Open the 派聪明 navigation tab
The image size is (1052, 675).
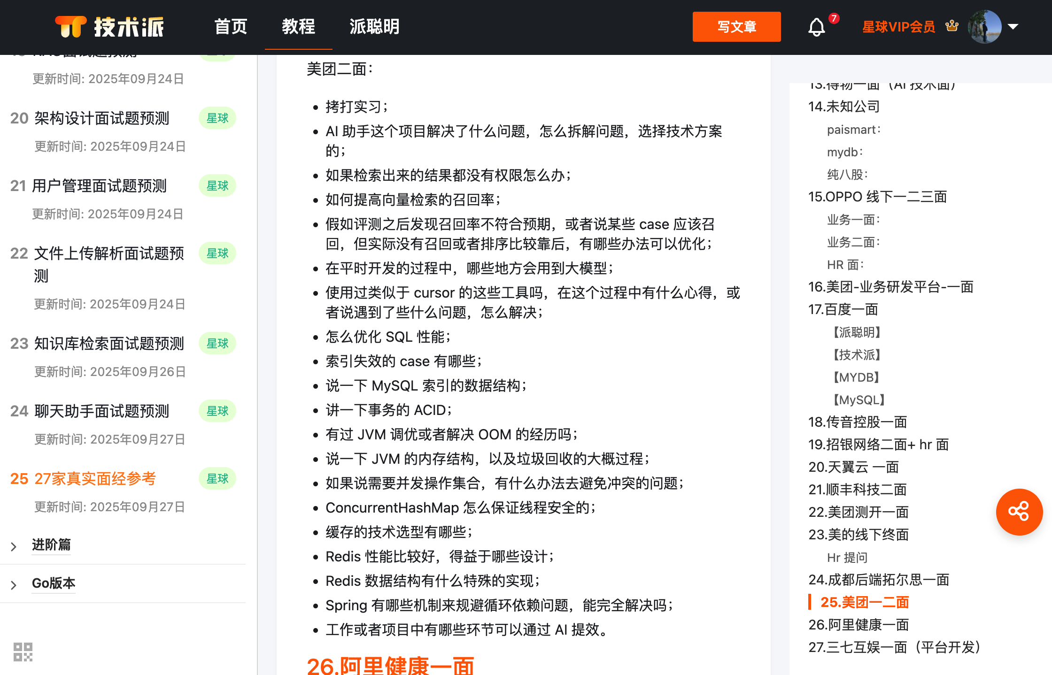pyautogui.click(x=374, y=27)
